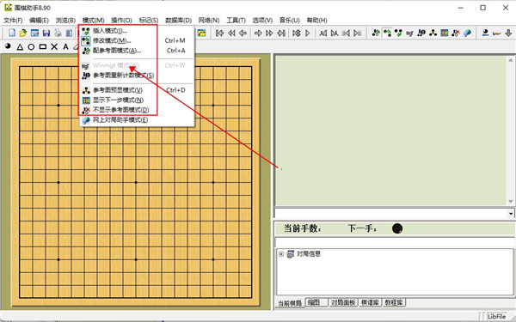The image size is (516, 322).
Task: Switch to the 棋谱库 tab
Action: click(370, 302)
